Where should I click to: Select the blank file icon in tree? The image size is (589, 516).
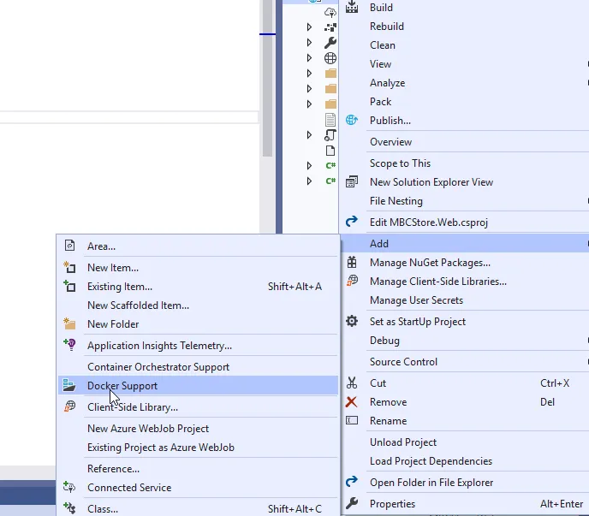[x=330, y=151]
